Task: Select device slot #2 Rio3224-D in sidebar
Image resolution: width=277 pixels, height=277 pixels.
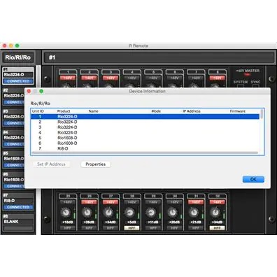Action: coord(13,96)
